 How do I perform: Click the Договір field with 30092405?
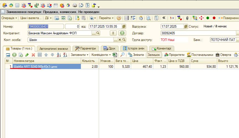198,33
